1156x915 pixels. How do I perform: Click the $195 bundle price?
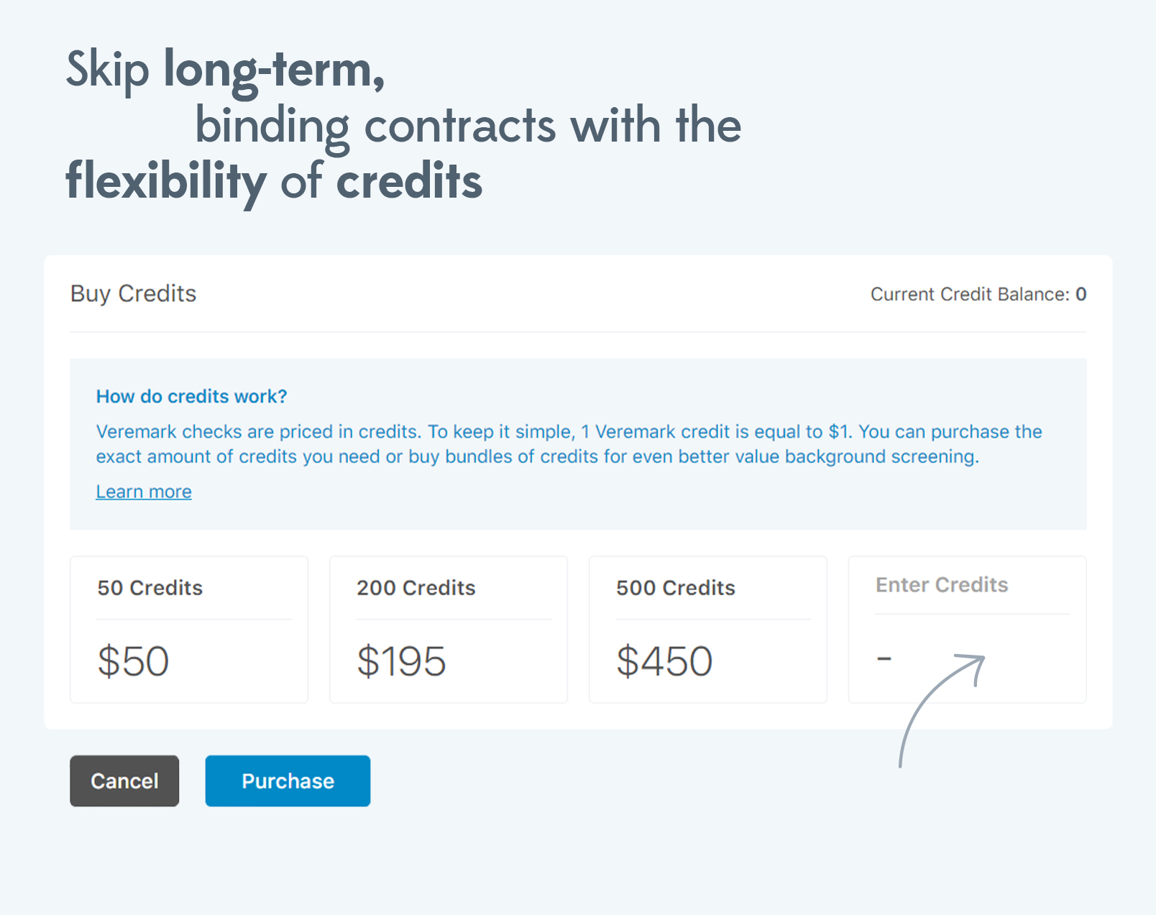(x=402, y=661)
